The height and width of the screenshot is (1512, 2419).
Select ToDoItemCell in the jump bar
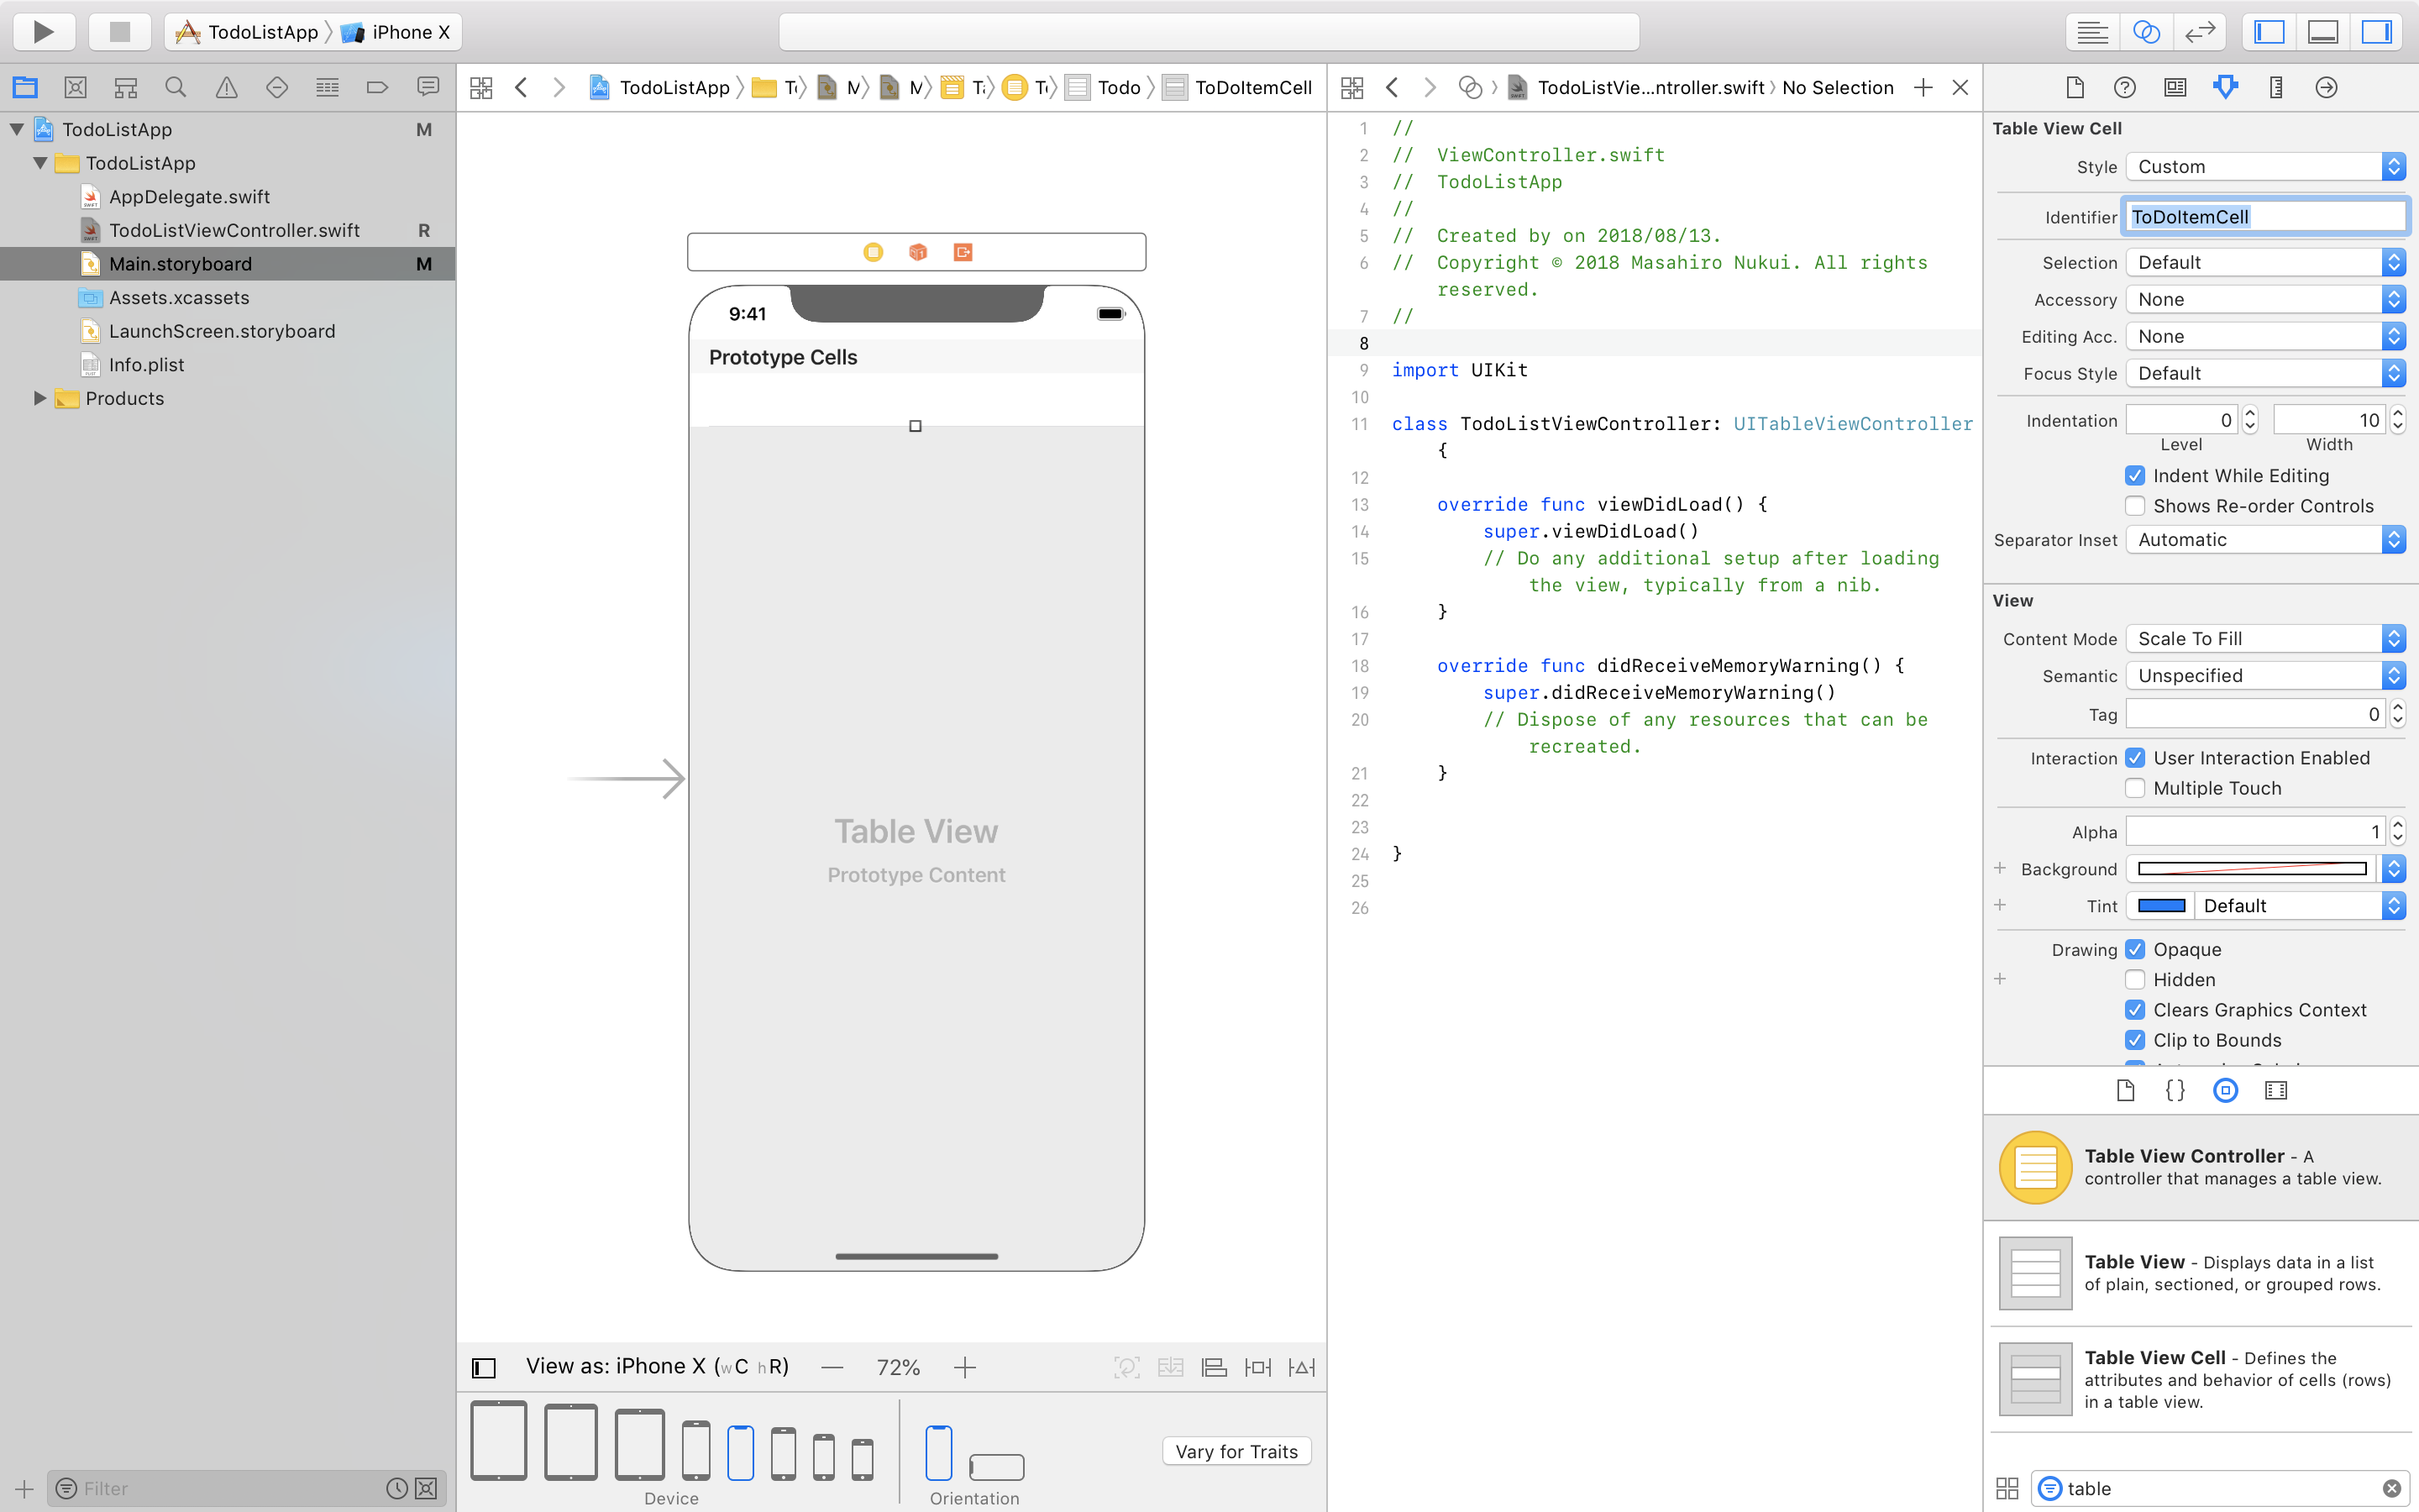point(1251,87)
